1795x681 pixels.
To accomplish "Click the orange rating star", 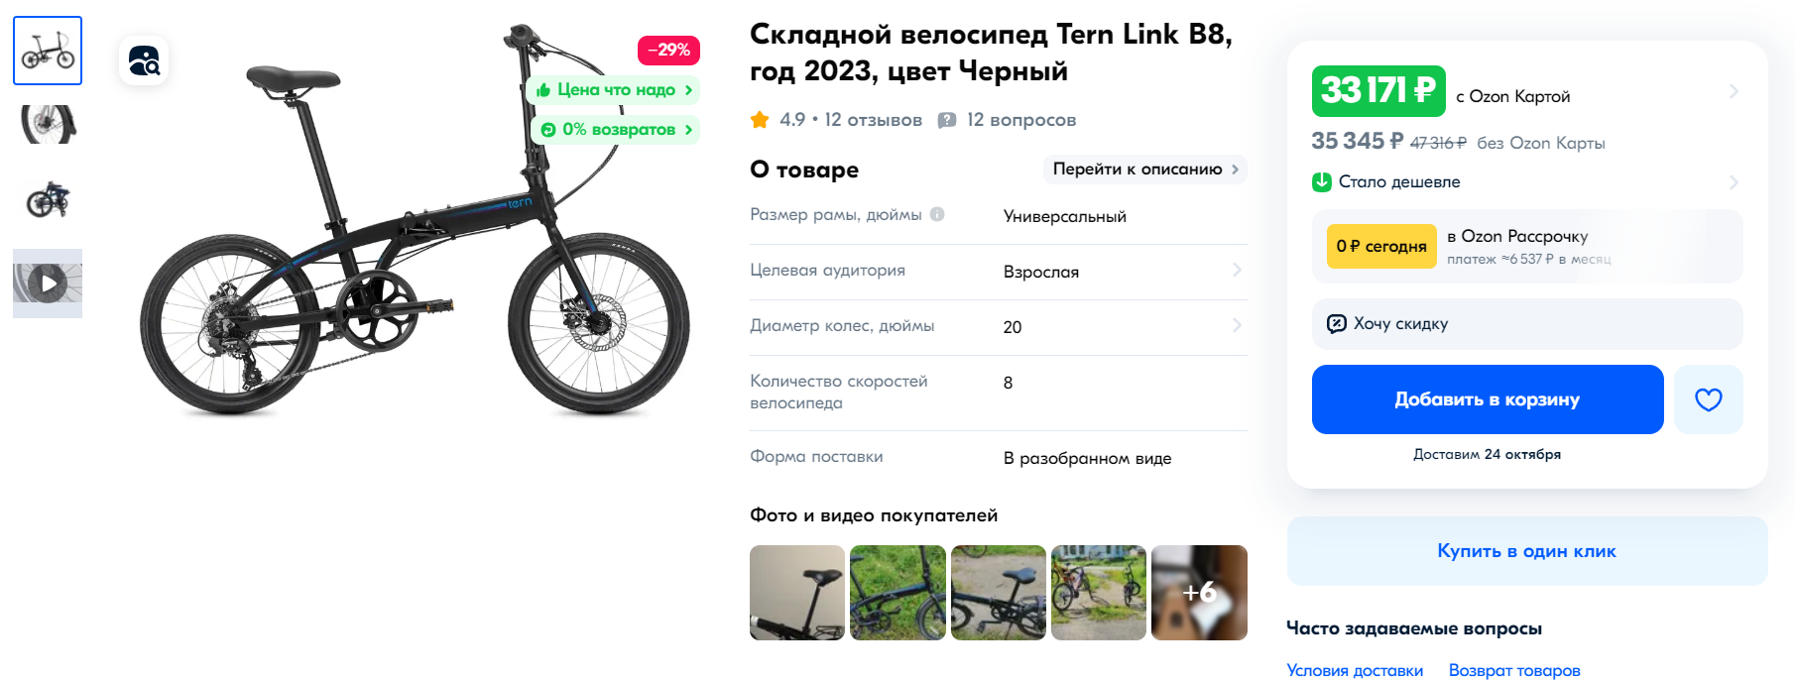I will click(x=760, y=120).
